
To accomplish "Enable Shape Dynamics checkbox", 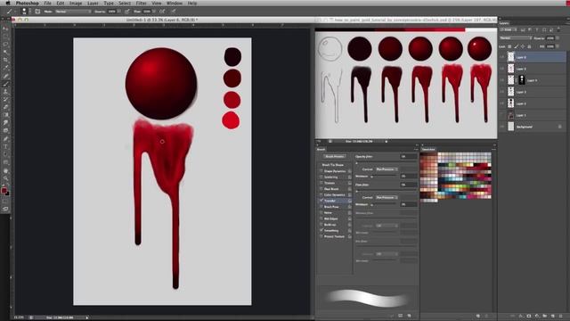I will coord(321,171).
